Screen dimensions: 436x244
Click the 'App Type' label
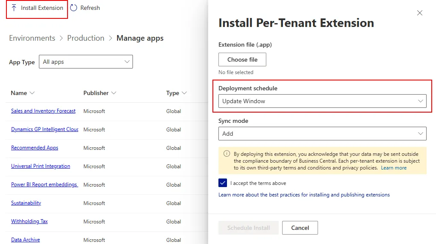(22, 62)
